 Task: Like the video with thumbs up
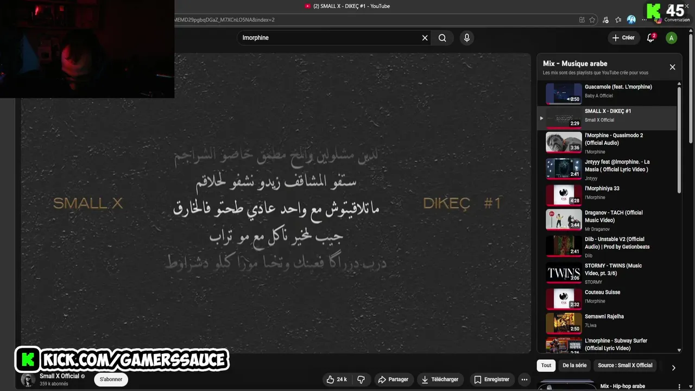pos(337,380)
